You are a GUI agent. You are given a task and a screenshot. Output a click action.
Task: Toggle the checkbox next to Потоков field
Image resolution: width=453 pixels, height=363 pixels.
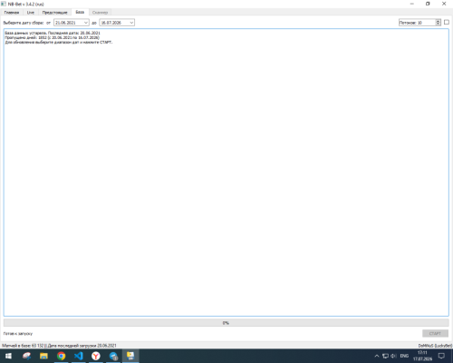(447, 22)
